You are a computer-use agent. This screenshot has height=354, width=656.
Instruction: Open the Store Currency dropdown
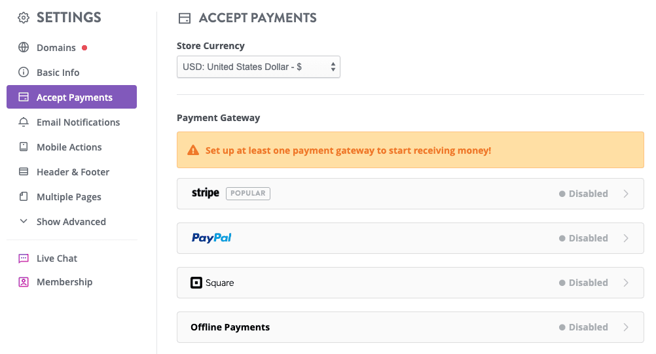(x=258, y=67)
